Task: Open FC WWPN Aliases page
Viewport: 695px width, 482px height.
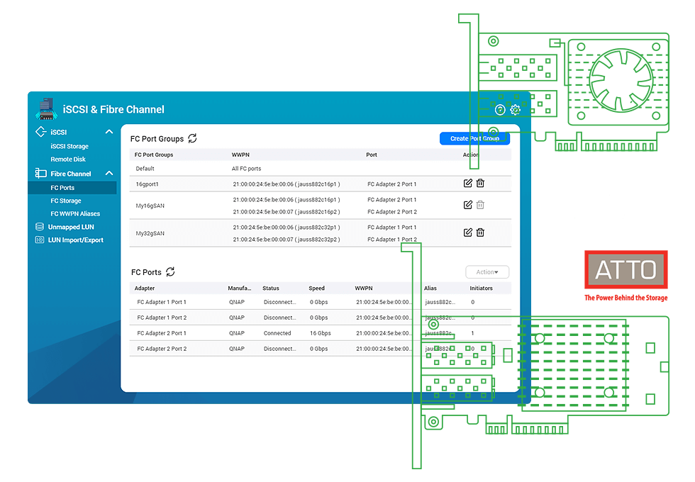Action: 75,213
